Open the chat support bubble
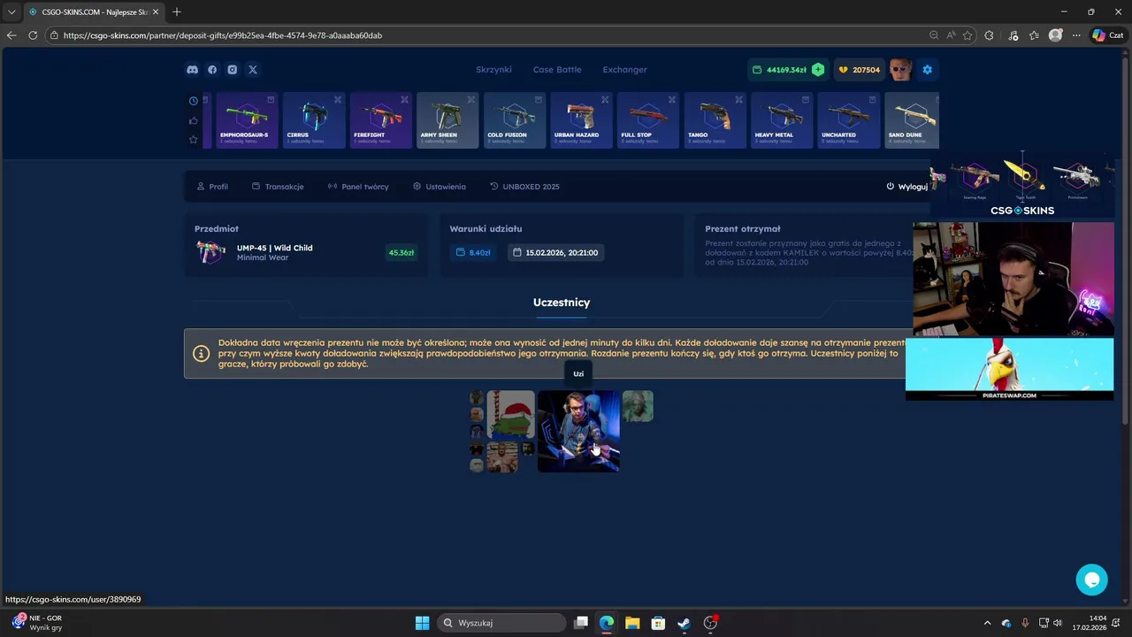 [1092, 579]
